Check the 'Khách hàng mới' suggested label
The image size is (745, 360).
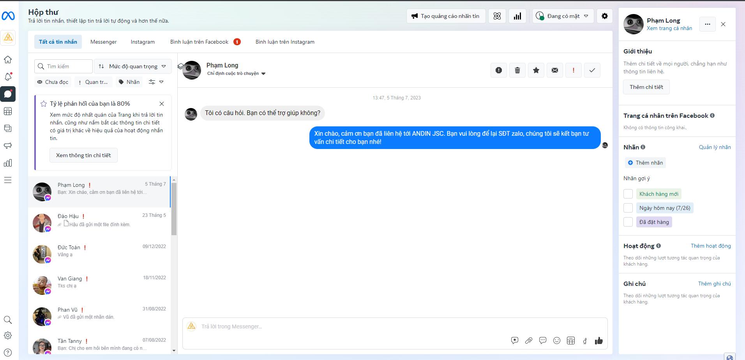click(x=628, y=194)
